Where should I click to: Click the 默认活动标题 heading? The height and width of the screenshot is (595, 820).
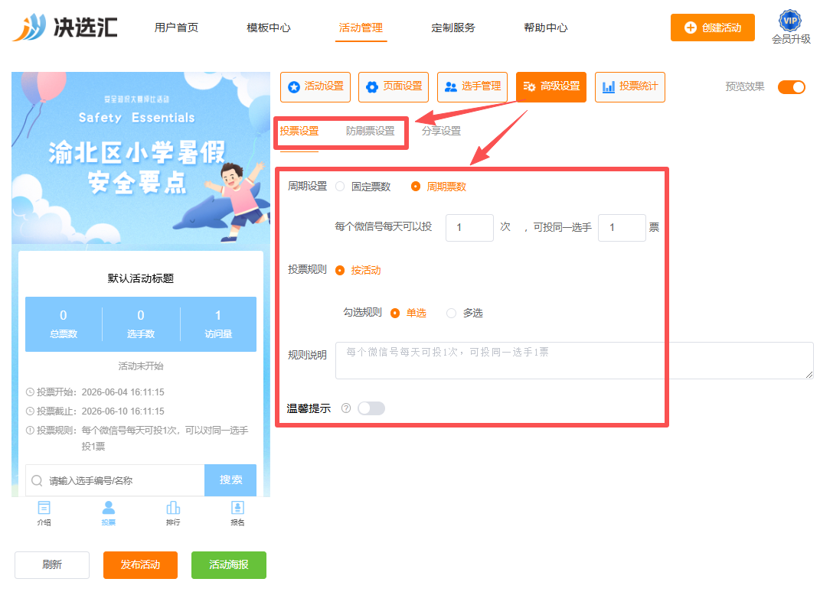click(141, 278)
